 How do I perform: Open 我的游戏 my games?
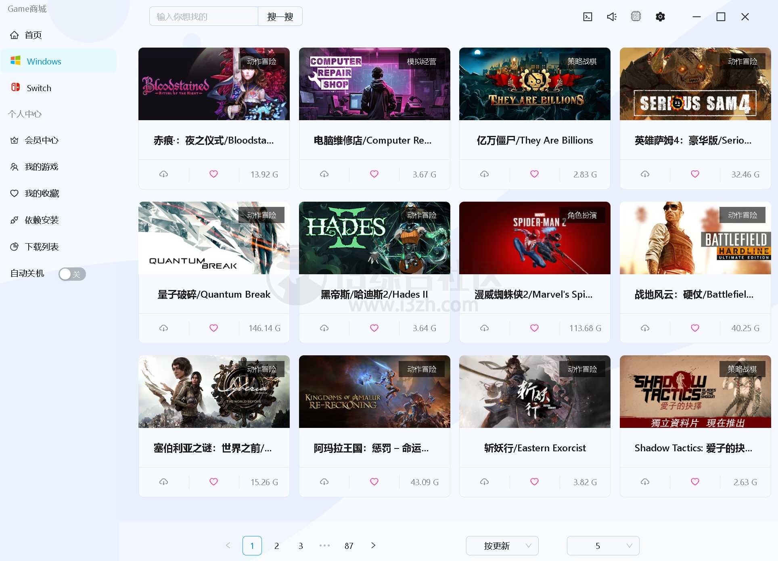[59, 167]
